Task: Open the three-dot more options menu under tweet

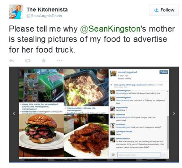Action: tap(59, 61)
